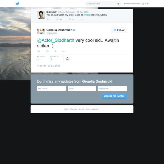164x164 pixels.
Task: Open the #vidly hashtag link
Action: click(x=87, y=15)
